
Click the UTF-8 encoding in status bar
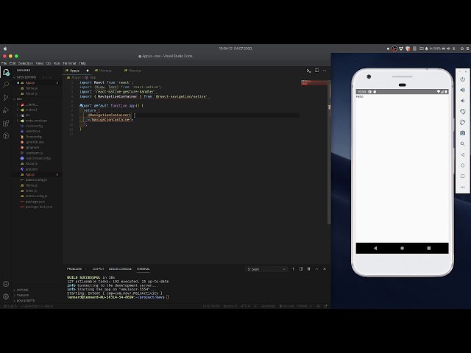tap(245, 306)
